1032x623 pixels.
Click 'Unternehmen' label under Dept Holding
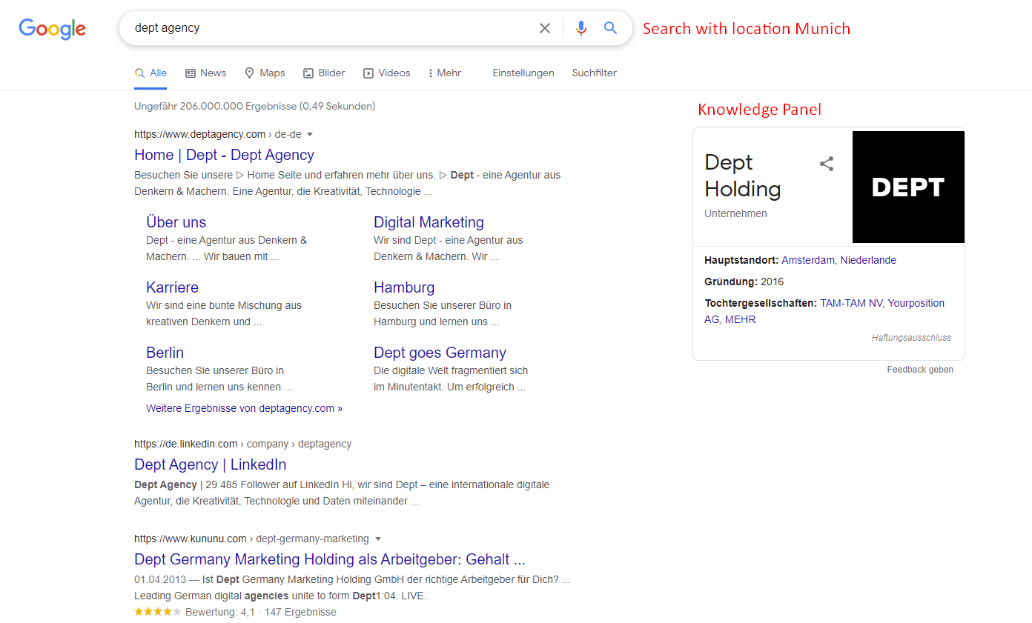pyautogui.click(x=735, y=213)
